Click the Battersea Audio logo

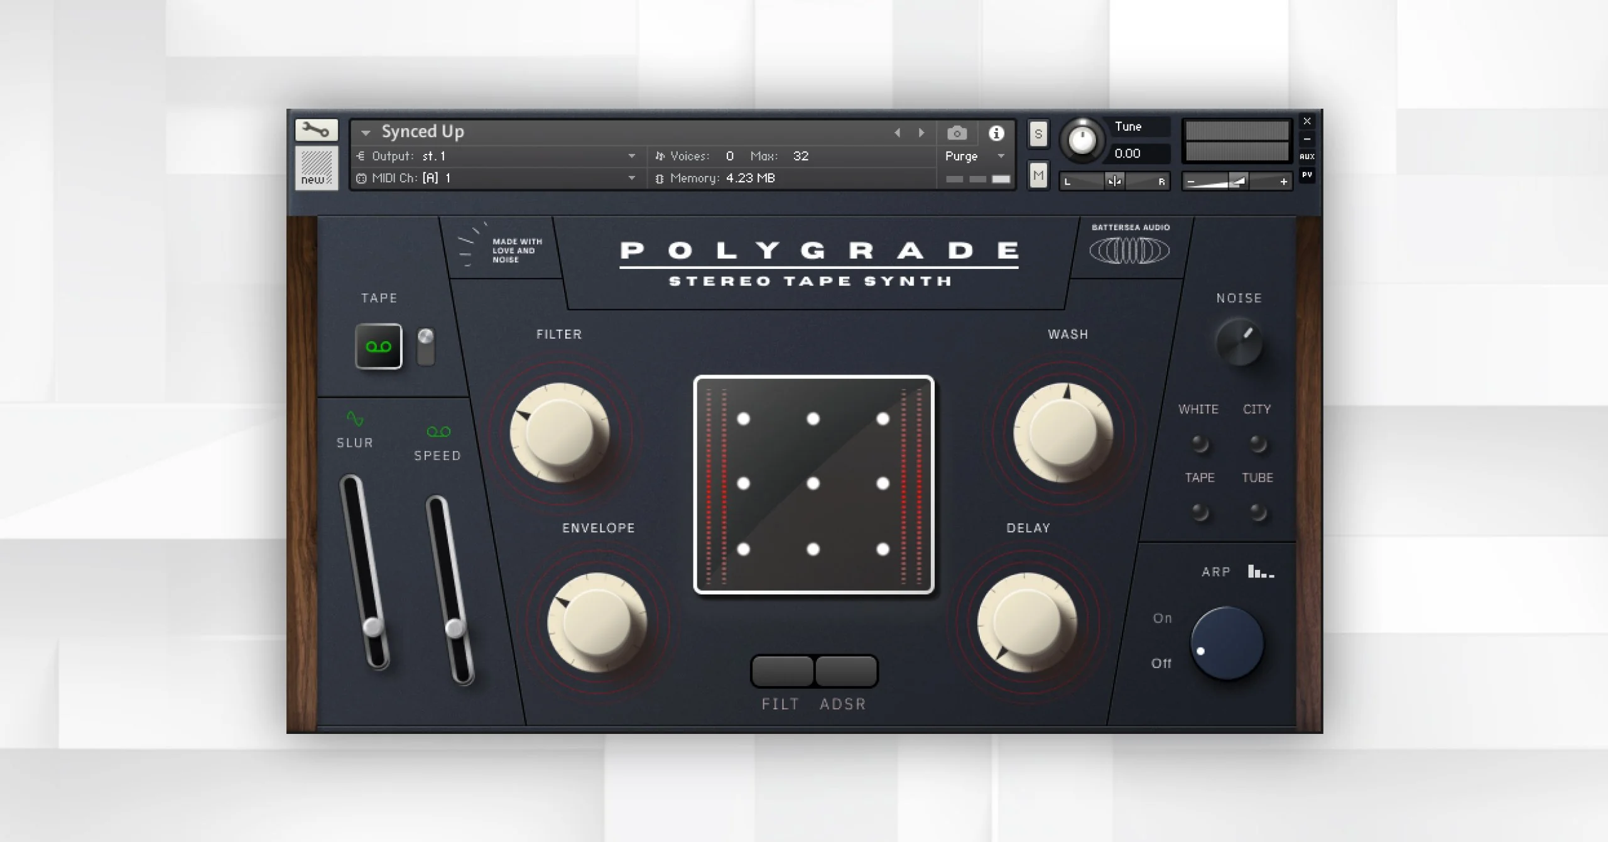point(1129,251)
